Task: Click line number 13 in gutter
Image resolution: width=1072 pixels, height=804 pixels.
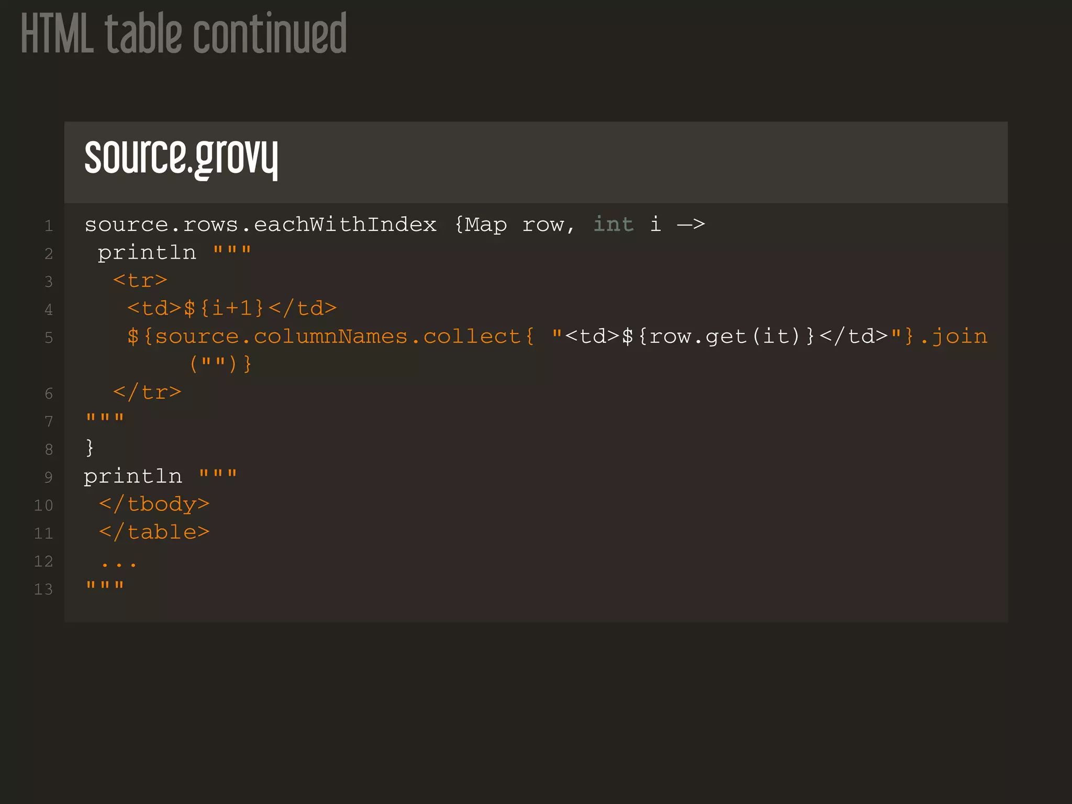Action: click(43, 589)
